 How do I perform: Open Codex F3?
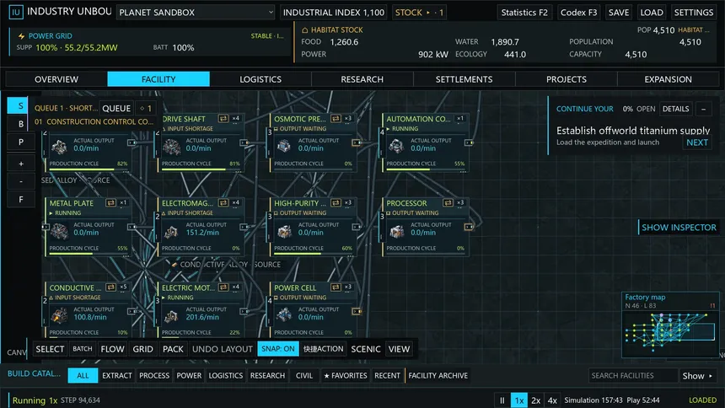click(x=579, y=13)
